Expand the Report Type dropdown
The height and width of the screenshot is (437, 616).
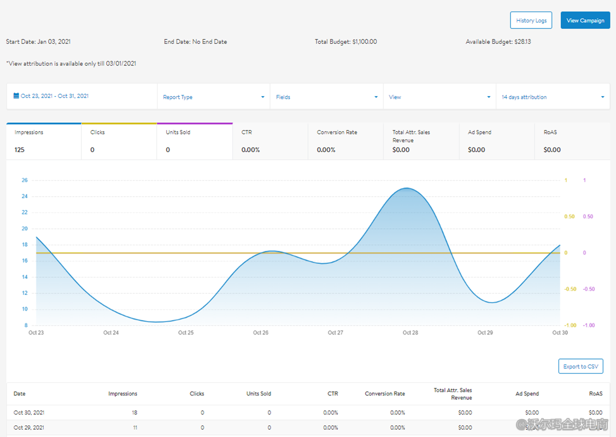[213, 97]
